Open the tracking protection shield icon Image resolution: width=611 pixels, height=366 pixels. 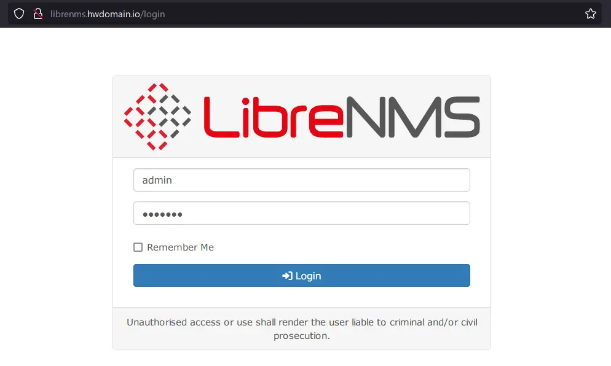click(18, 14)
